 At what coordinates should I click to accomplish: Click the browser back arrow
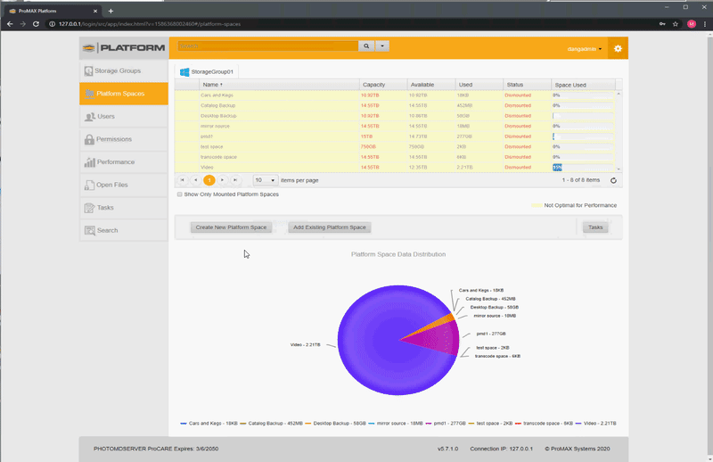[x=10, y=24]
